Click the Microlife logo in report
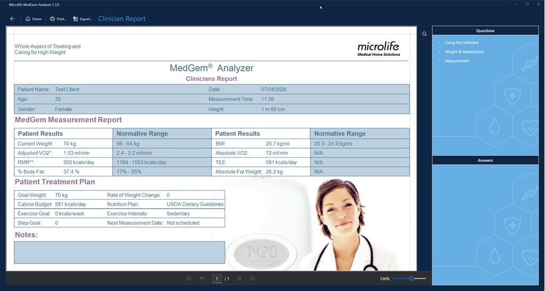Viewport: 545px width, 291px height. pos(378,49)
